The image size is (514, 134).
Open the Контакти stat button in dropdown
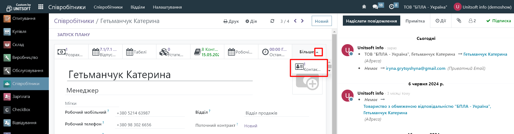[x=309, y=67]
